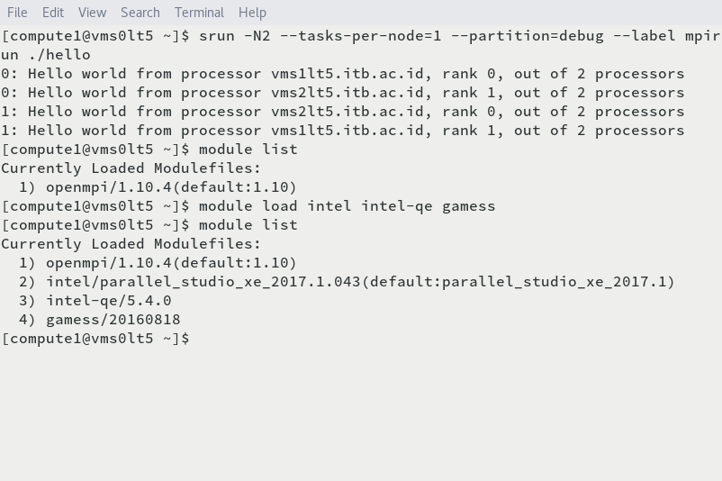722x481 pixels.
Task: Click the 'module load intel intel-qe gamess' command
Action: click(x=347, y=206)
